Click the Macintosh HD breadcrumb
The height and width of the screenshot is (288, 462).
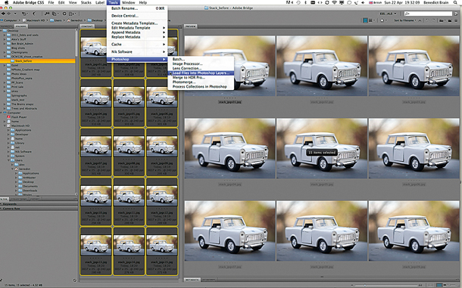(x=33, y=20)
